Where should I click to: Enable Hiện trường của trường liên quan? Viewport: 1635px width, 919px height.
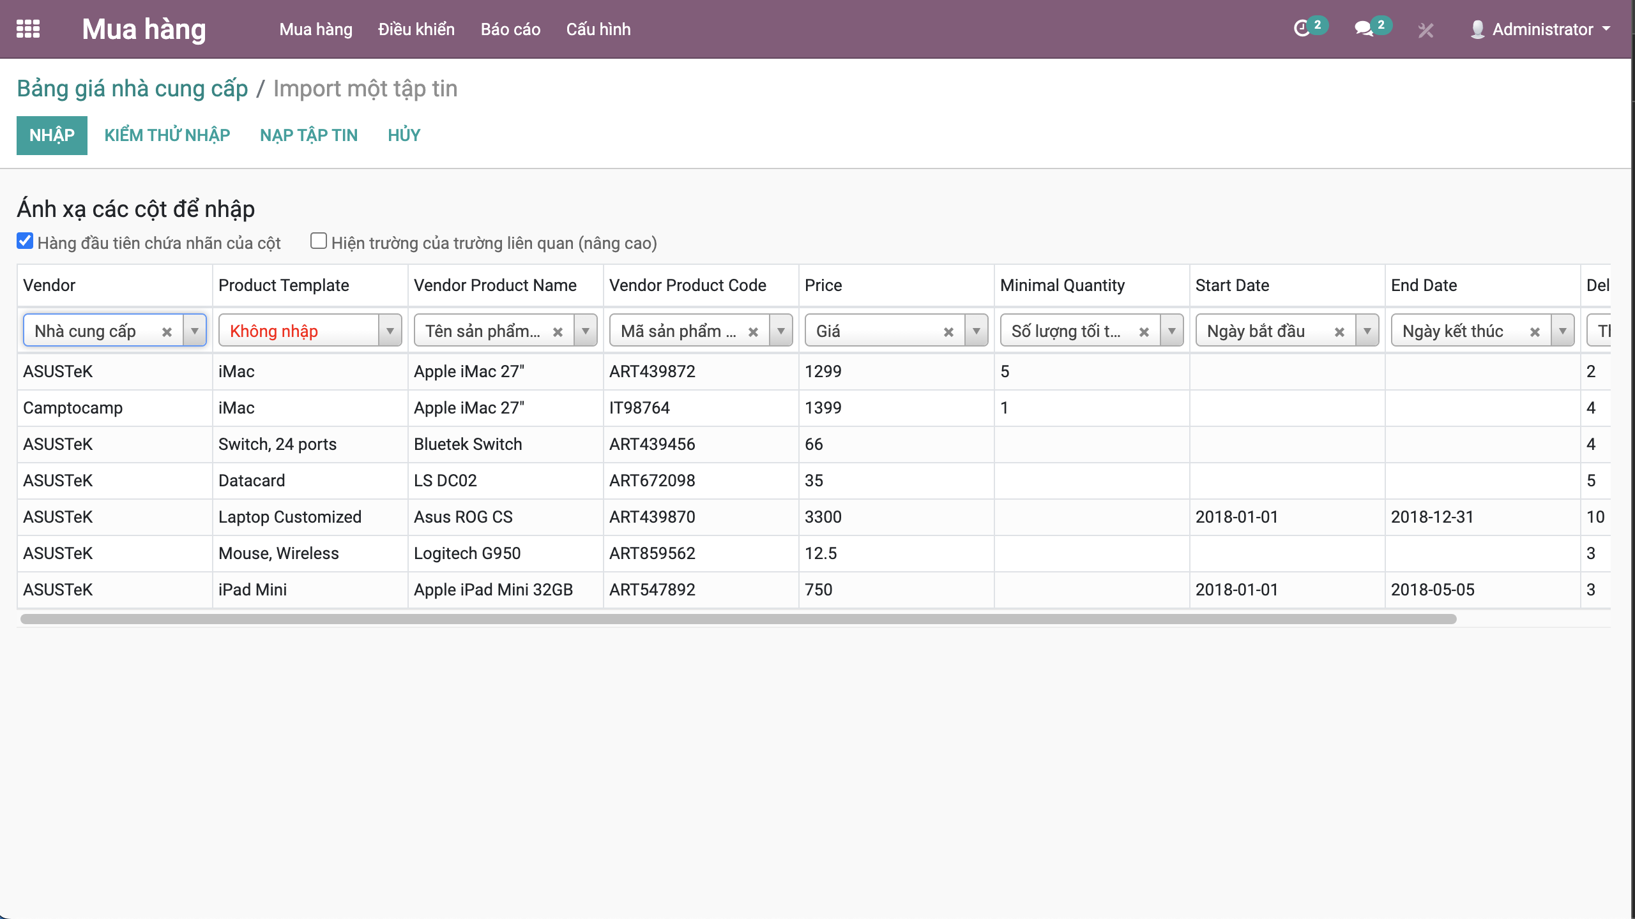coord(318,241)
